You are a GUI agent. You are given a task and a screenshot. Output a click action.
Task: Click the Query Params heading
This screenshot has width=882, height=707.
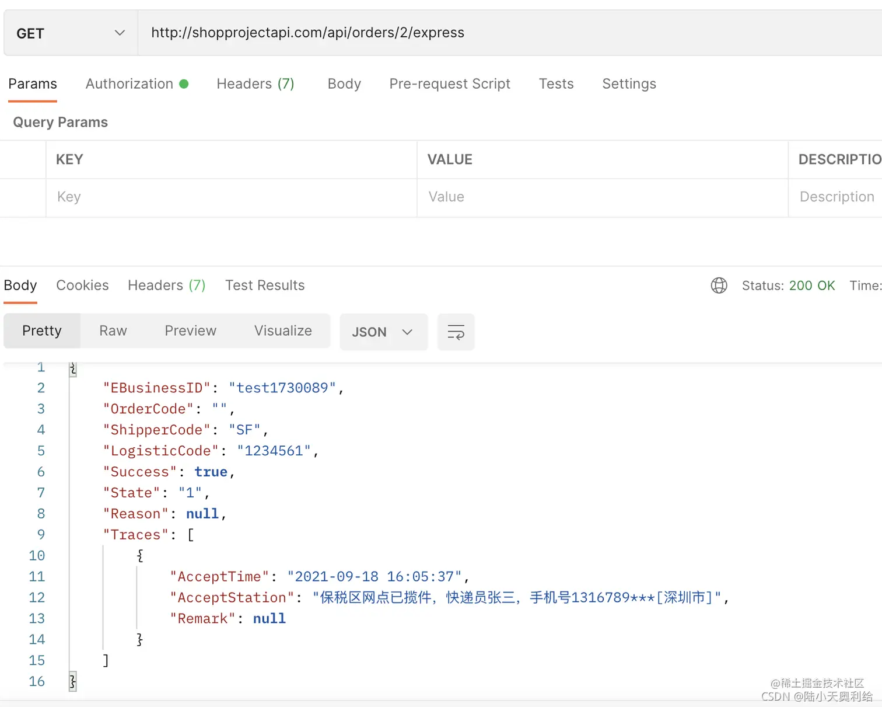(61, 123)
